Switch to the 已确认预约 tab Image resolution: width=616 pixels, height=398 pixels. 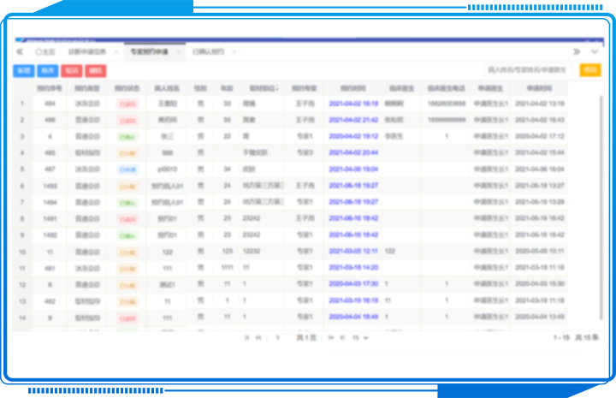[x=208, y=51]
